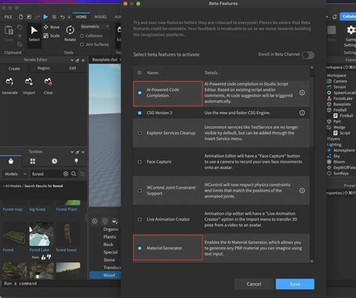The width and height of the screenshot is (356, 298).
Task: Clear the forest search text
Action: [65, 173]
